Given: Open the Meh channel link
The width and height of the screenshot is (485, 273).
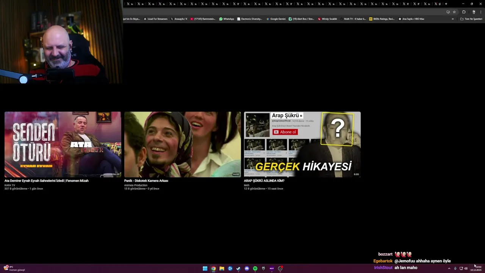Looking at the screenshot, I should coord(247,185).
